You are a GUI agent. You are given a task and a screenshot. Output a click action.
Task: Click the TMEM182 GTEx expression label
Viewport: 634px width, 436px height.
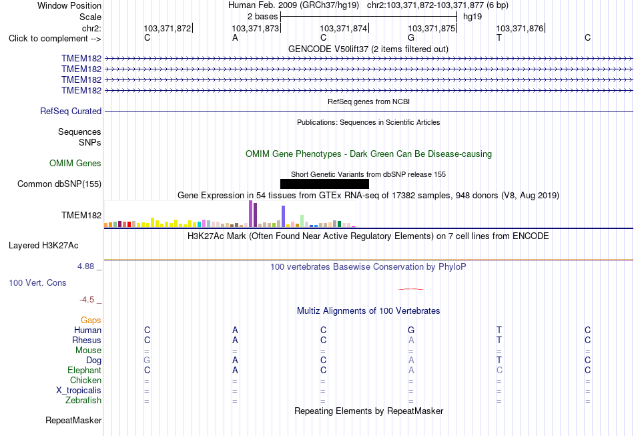pos(81,215)
